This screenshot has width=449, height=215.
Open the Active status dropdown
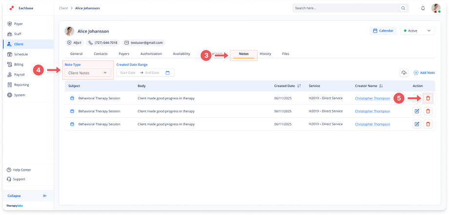tap(417, 31)
